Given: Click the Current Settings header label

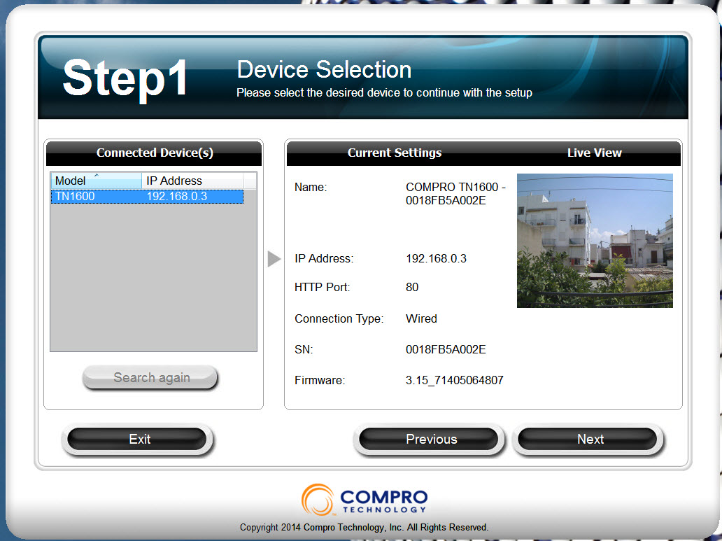Looking at the screenshot, I should [x=395, y=153].
